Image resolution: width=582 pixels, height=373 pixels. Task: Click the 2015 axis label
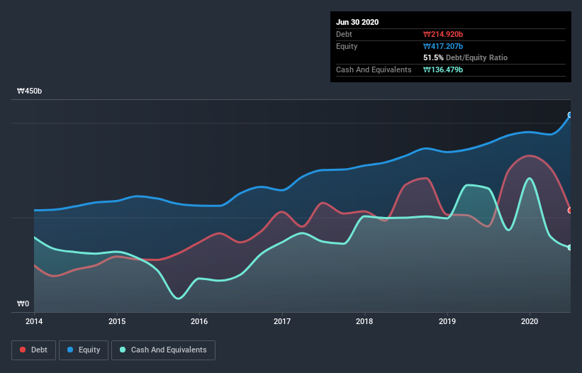click(117, 321)
